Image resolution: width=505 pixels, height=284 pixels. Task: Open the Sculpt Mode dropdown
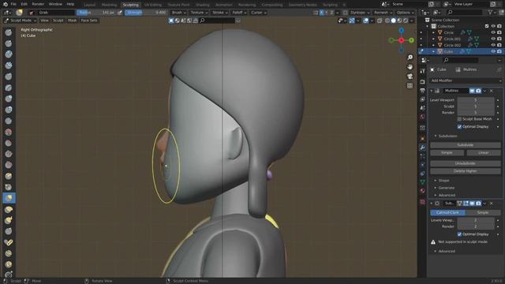coord(21,21)
